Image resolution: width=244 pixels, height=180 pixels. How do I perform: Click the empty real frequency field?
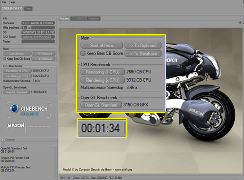(43, 28)
